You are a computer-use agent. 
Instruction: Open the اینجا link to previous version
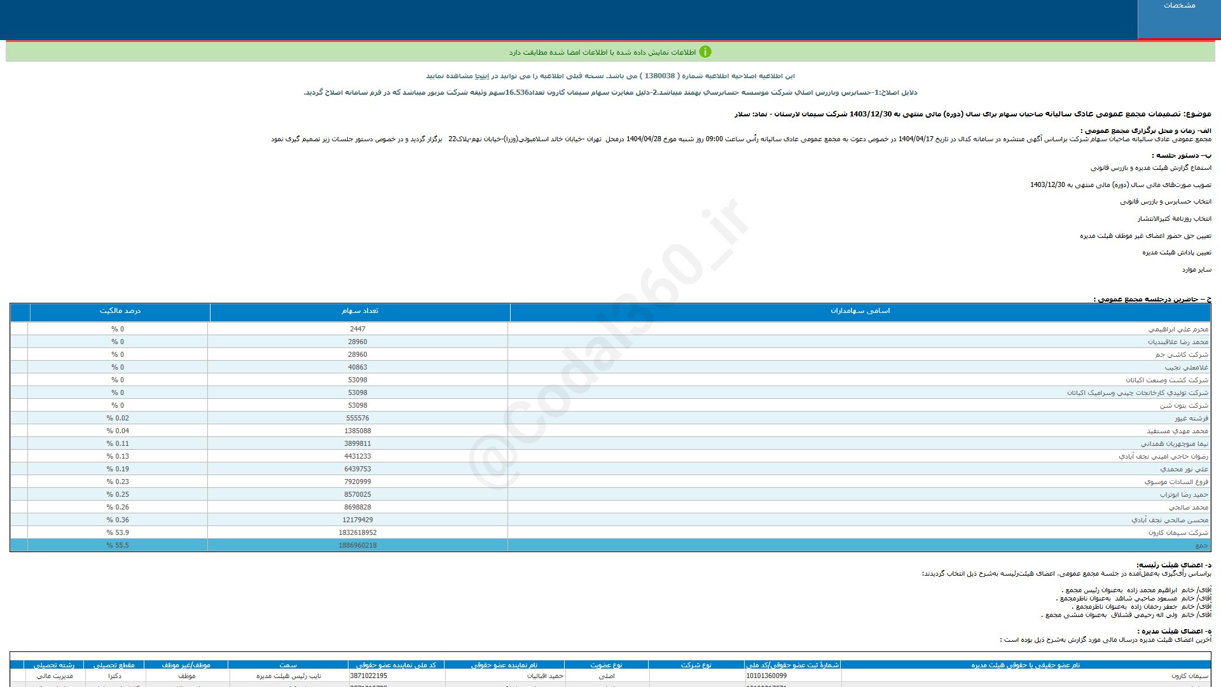[x=483, y=76]
